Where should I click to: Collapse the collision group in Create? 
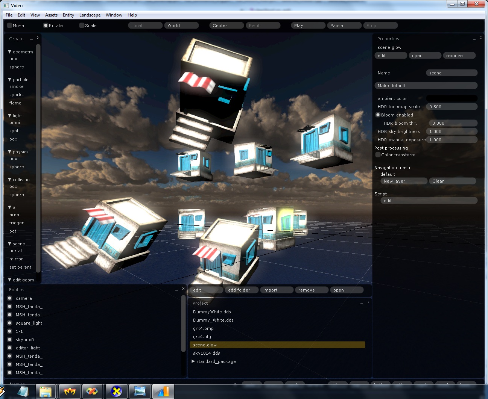click(9, 180)
